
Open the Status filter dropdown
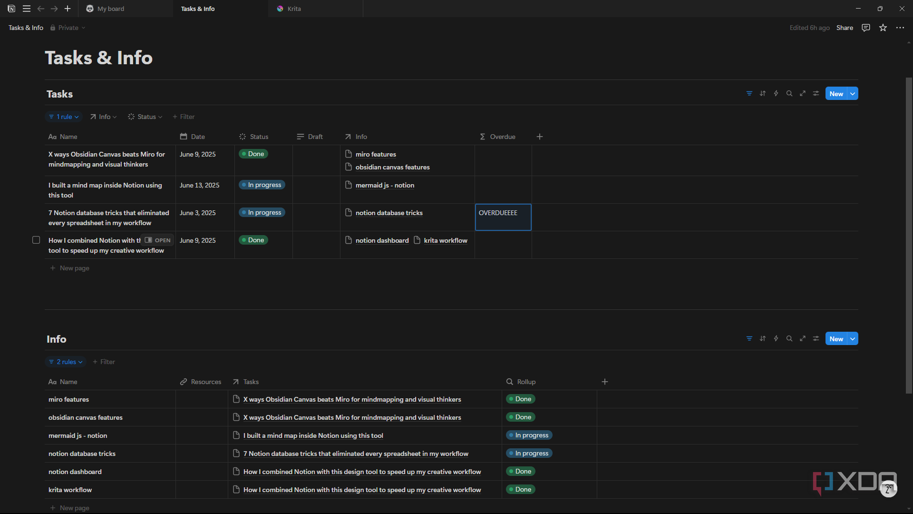[x=145, y=117]
